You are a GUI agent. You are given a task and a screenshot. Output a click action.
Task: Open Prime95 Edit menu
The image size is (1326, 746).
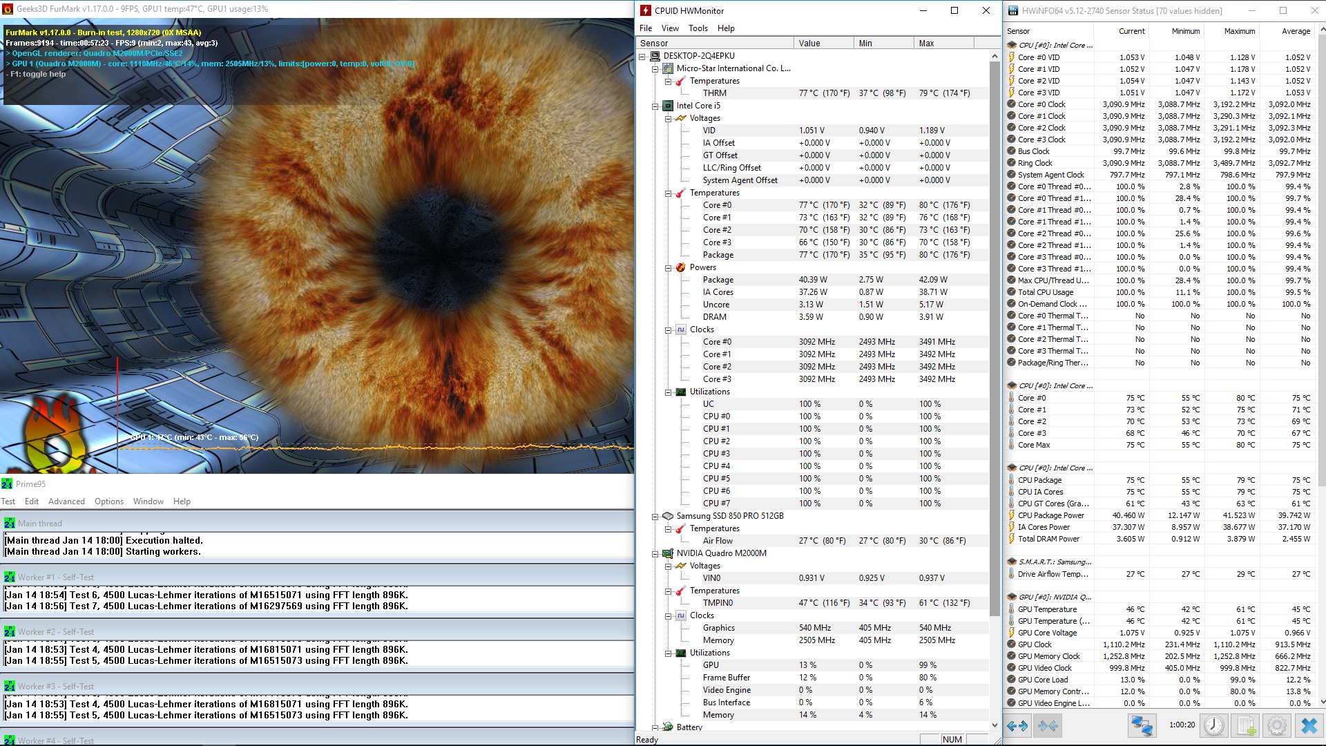click(x=32, y=501)
